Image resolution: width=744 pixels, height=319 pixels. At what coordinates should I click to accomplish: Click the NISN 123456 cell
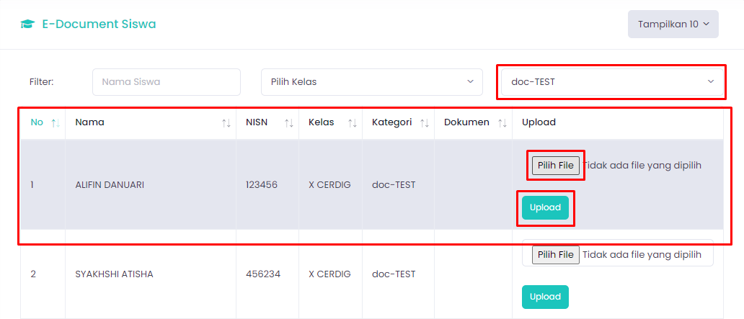point(262,185)
